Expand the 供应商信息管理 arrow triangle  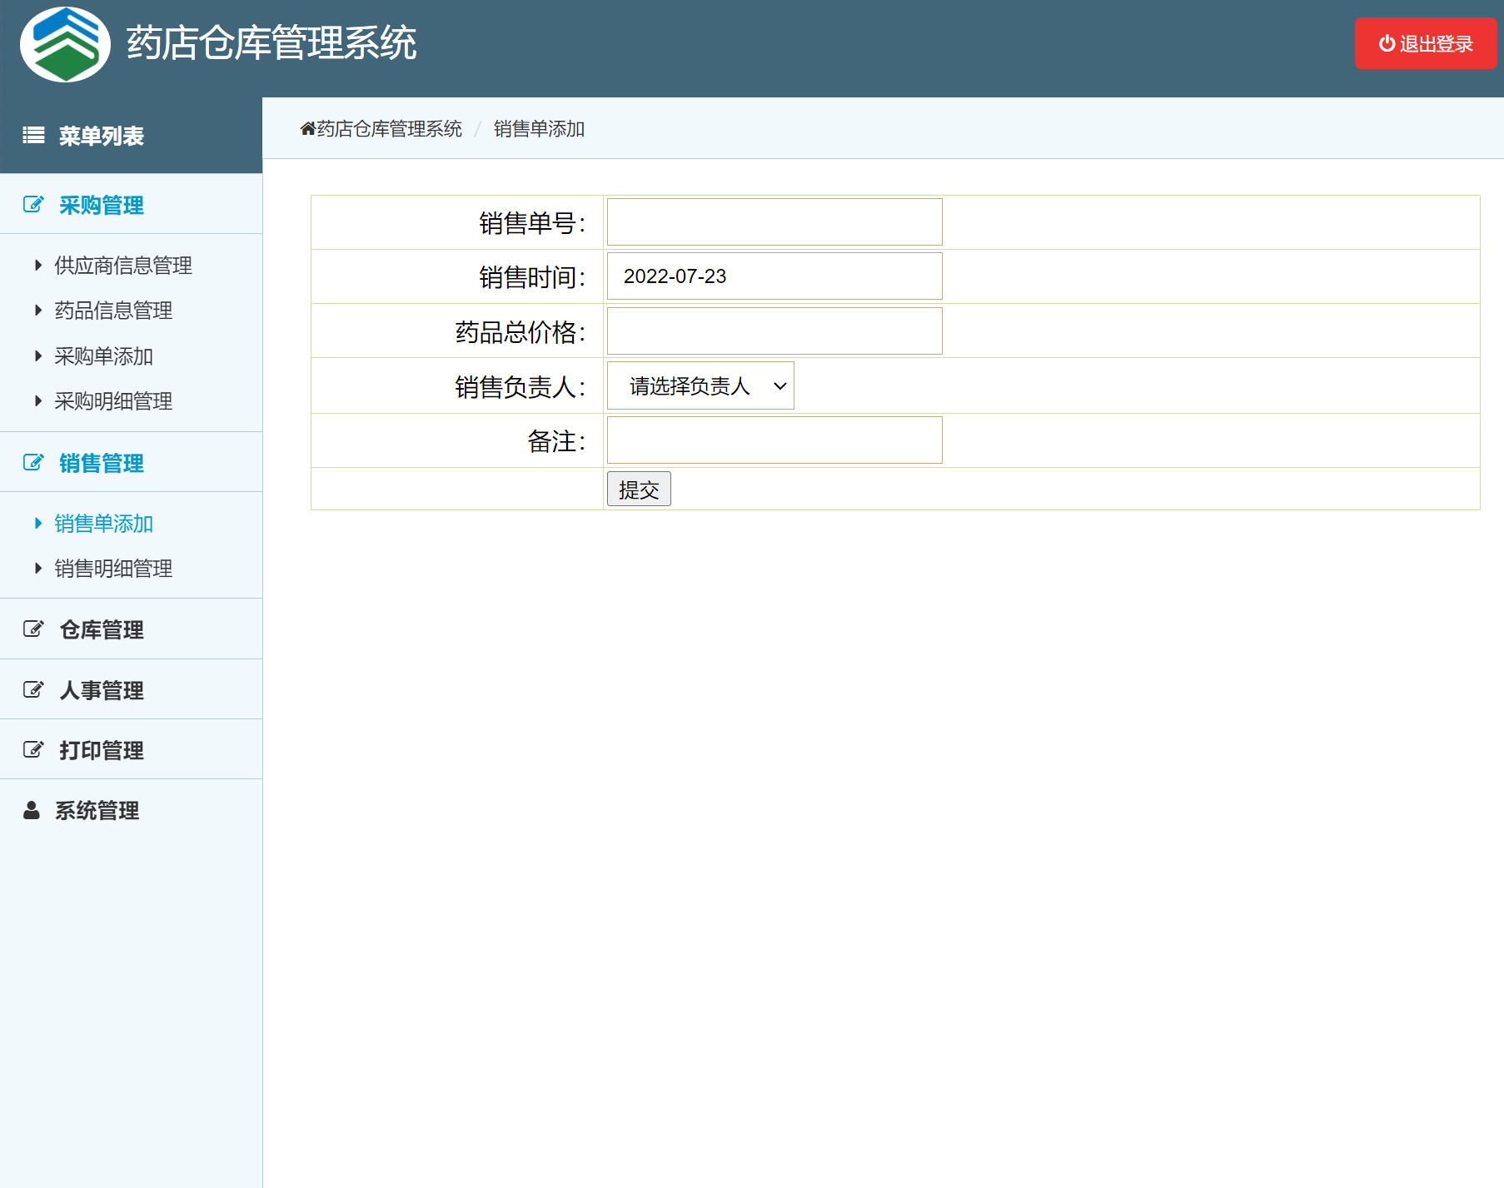click(38, 265)
